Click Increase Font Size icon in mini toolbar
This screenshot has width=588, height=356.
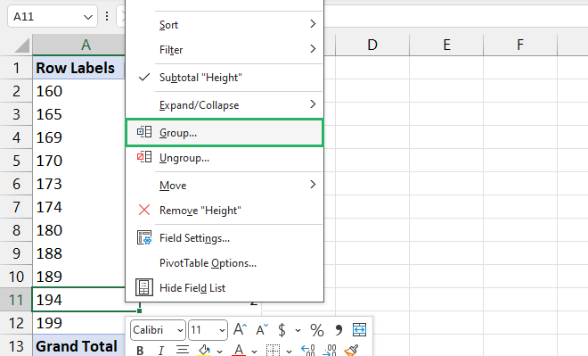pyautogui.click(x=240, y=330)
